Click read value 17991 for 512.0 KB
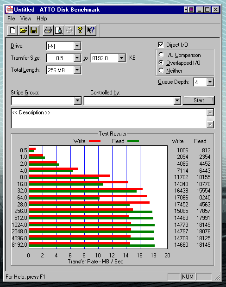The height and width of the screenshot is (287, 226). pyautogui.click(x=203, y=218)
